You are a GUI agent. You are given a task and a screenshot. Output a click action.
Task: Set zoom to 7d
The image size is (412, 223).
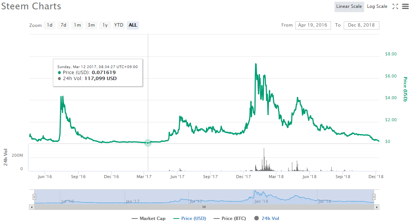click(63, 25)
